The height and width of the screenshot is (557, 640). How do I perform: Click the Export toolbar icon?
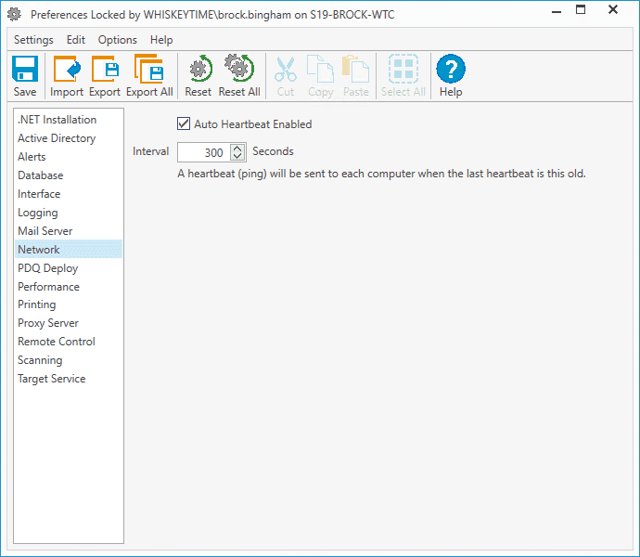pyautogui.click(x=105, y=69)
